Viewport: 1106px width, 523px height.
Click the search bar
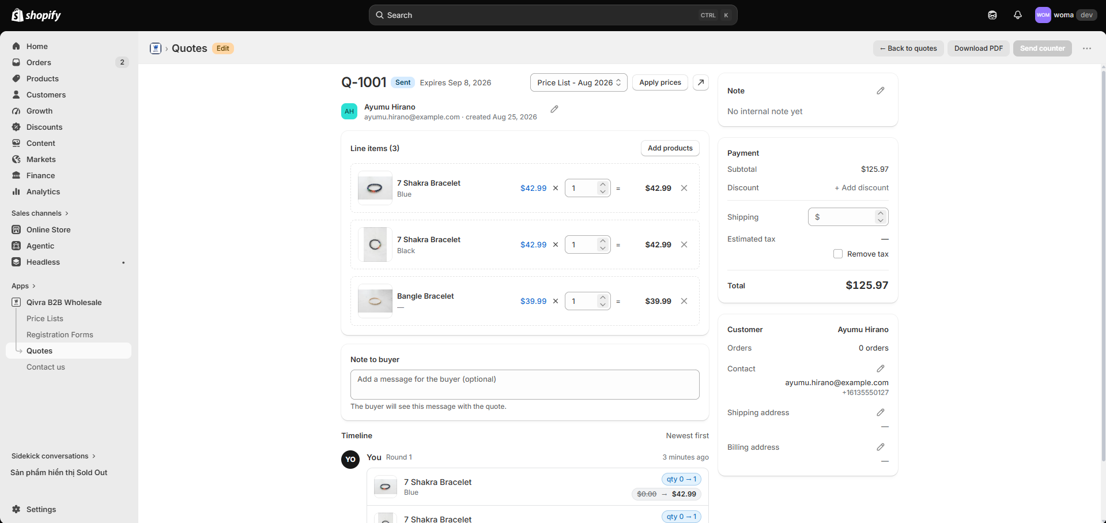pyautogui.click(x=553, y=15)
